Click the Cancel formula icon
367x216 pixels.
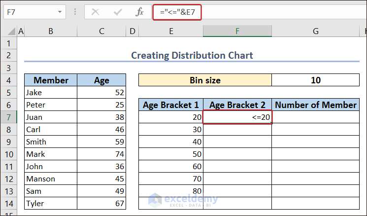pos(95,12)
